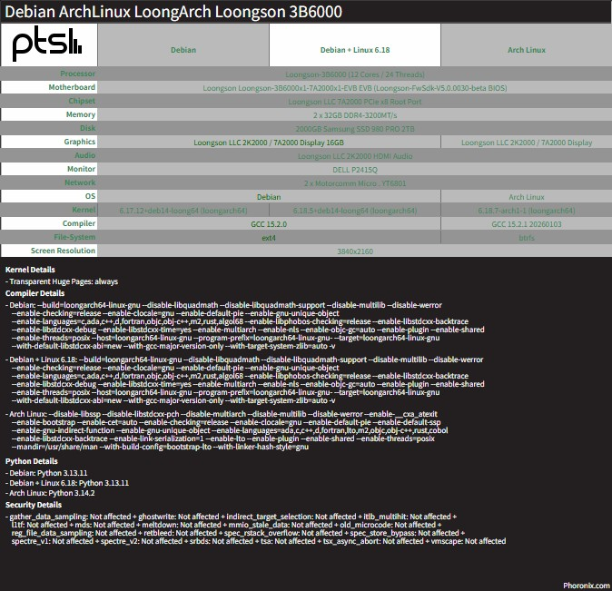Click the OS row label
This screenshot has width=612, height=591.
[x=90, y=196]
